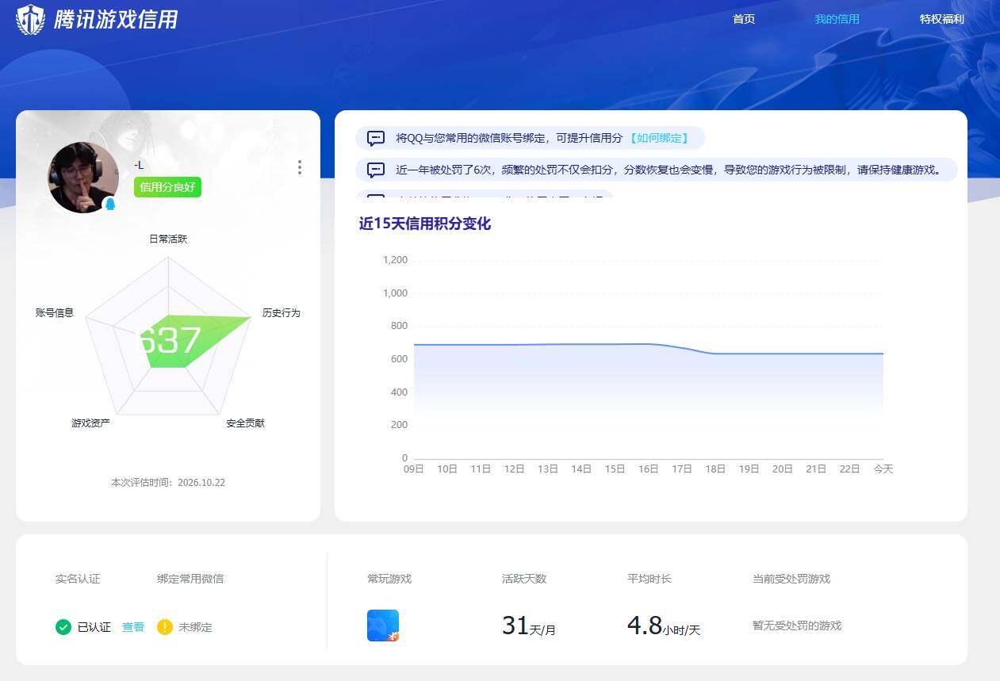Screen dimensions: 1000x681
Task: Open the 我的信用 navigation tab
Action: (x=837, y=19)
